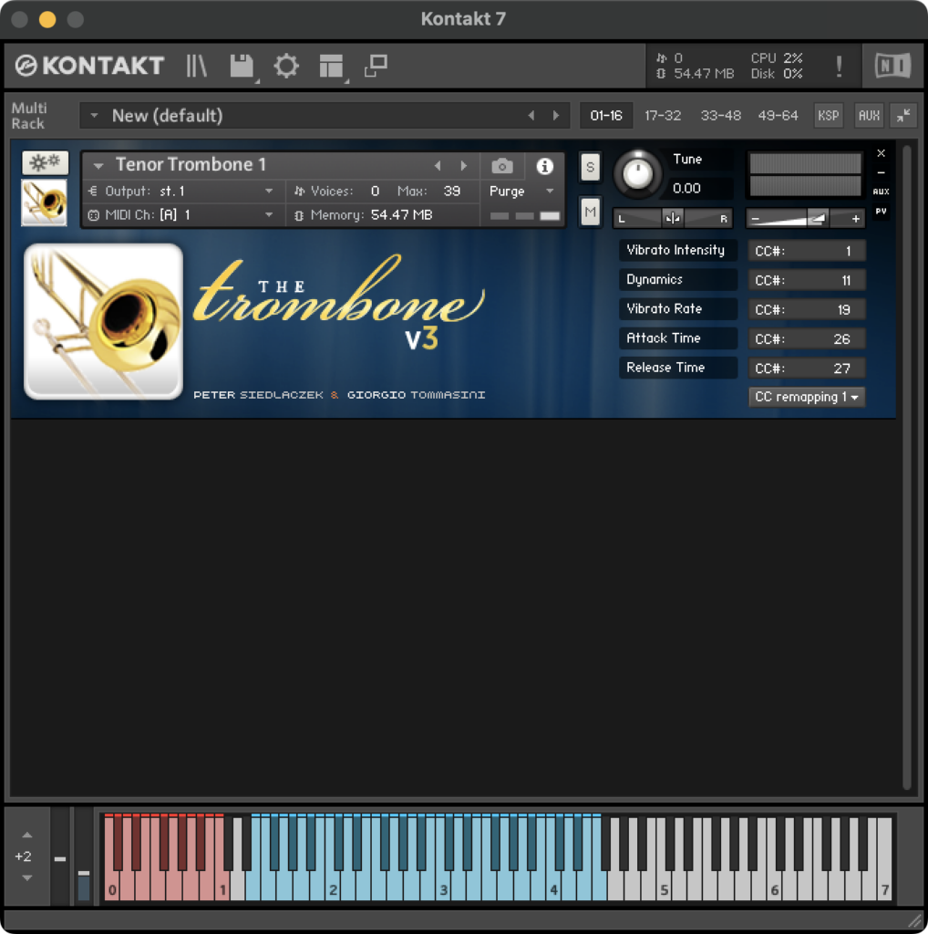The width and height of the screenshot is (928, 934).
Task: Click the Kontakt logo in header
Action: tap(89, 66)
